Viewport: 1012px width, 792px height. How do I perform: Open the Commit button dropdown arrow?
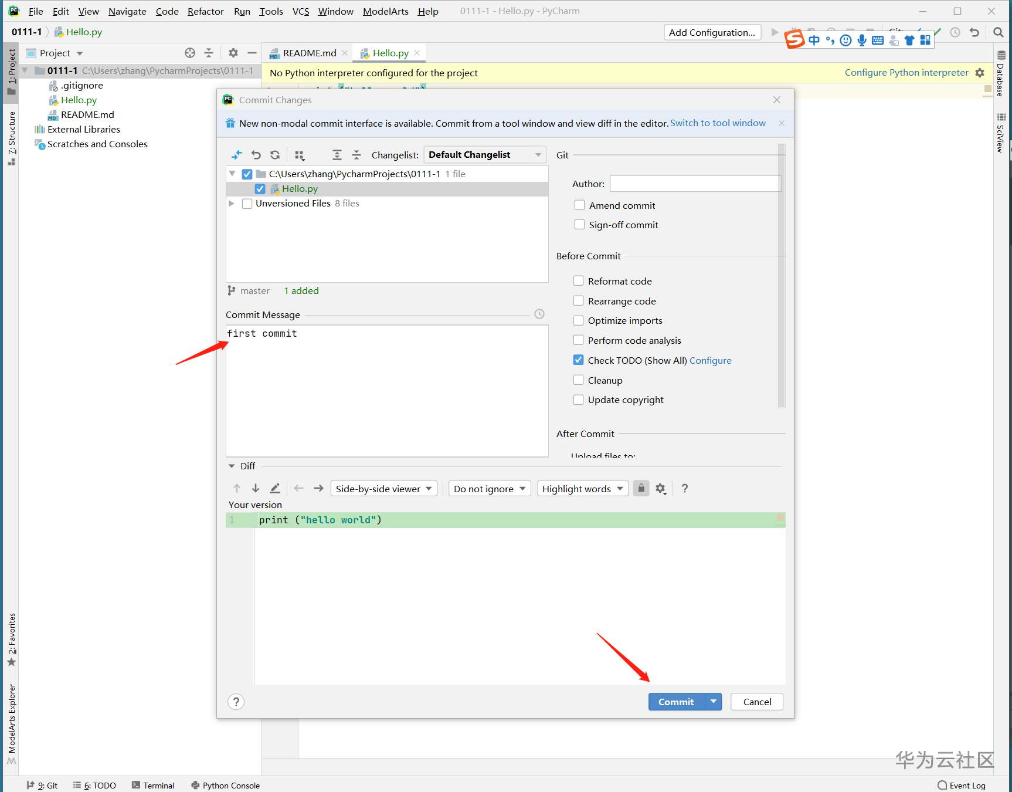click(714, 702)
